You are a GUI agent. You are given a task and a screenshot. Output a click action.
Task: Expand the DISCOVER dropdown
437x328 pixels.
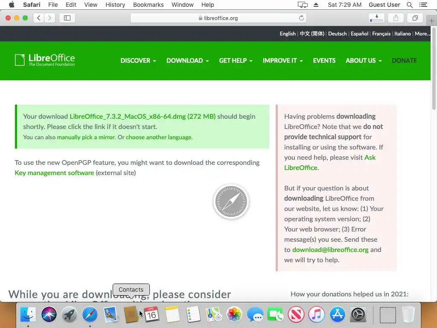tap(138, 61)
